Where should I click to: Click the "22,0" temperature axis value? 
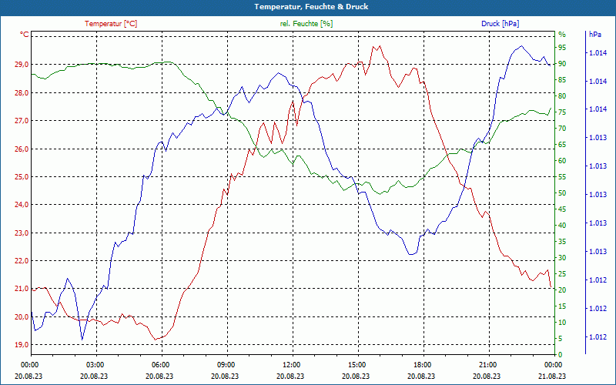[x=22, y=261]
